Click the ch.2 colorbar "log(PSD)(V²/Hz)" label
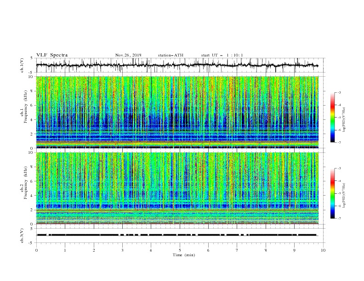The width and height of the screenshot is (364, 281). coord(344,196)
